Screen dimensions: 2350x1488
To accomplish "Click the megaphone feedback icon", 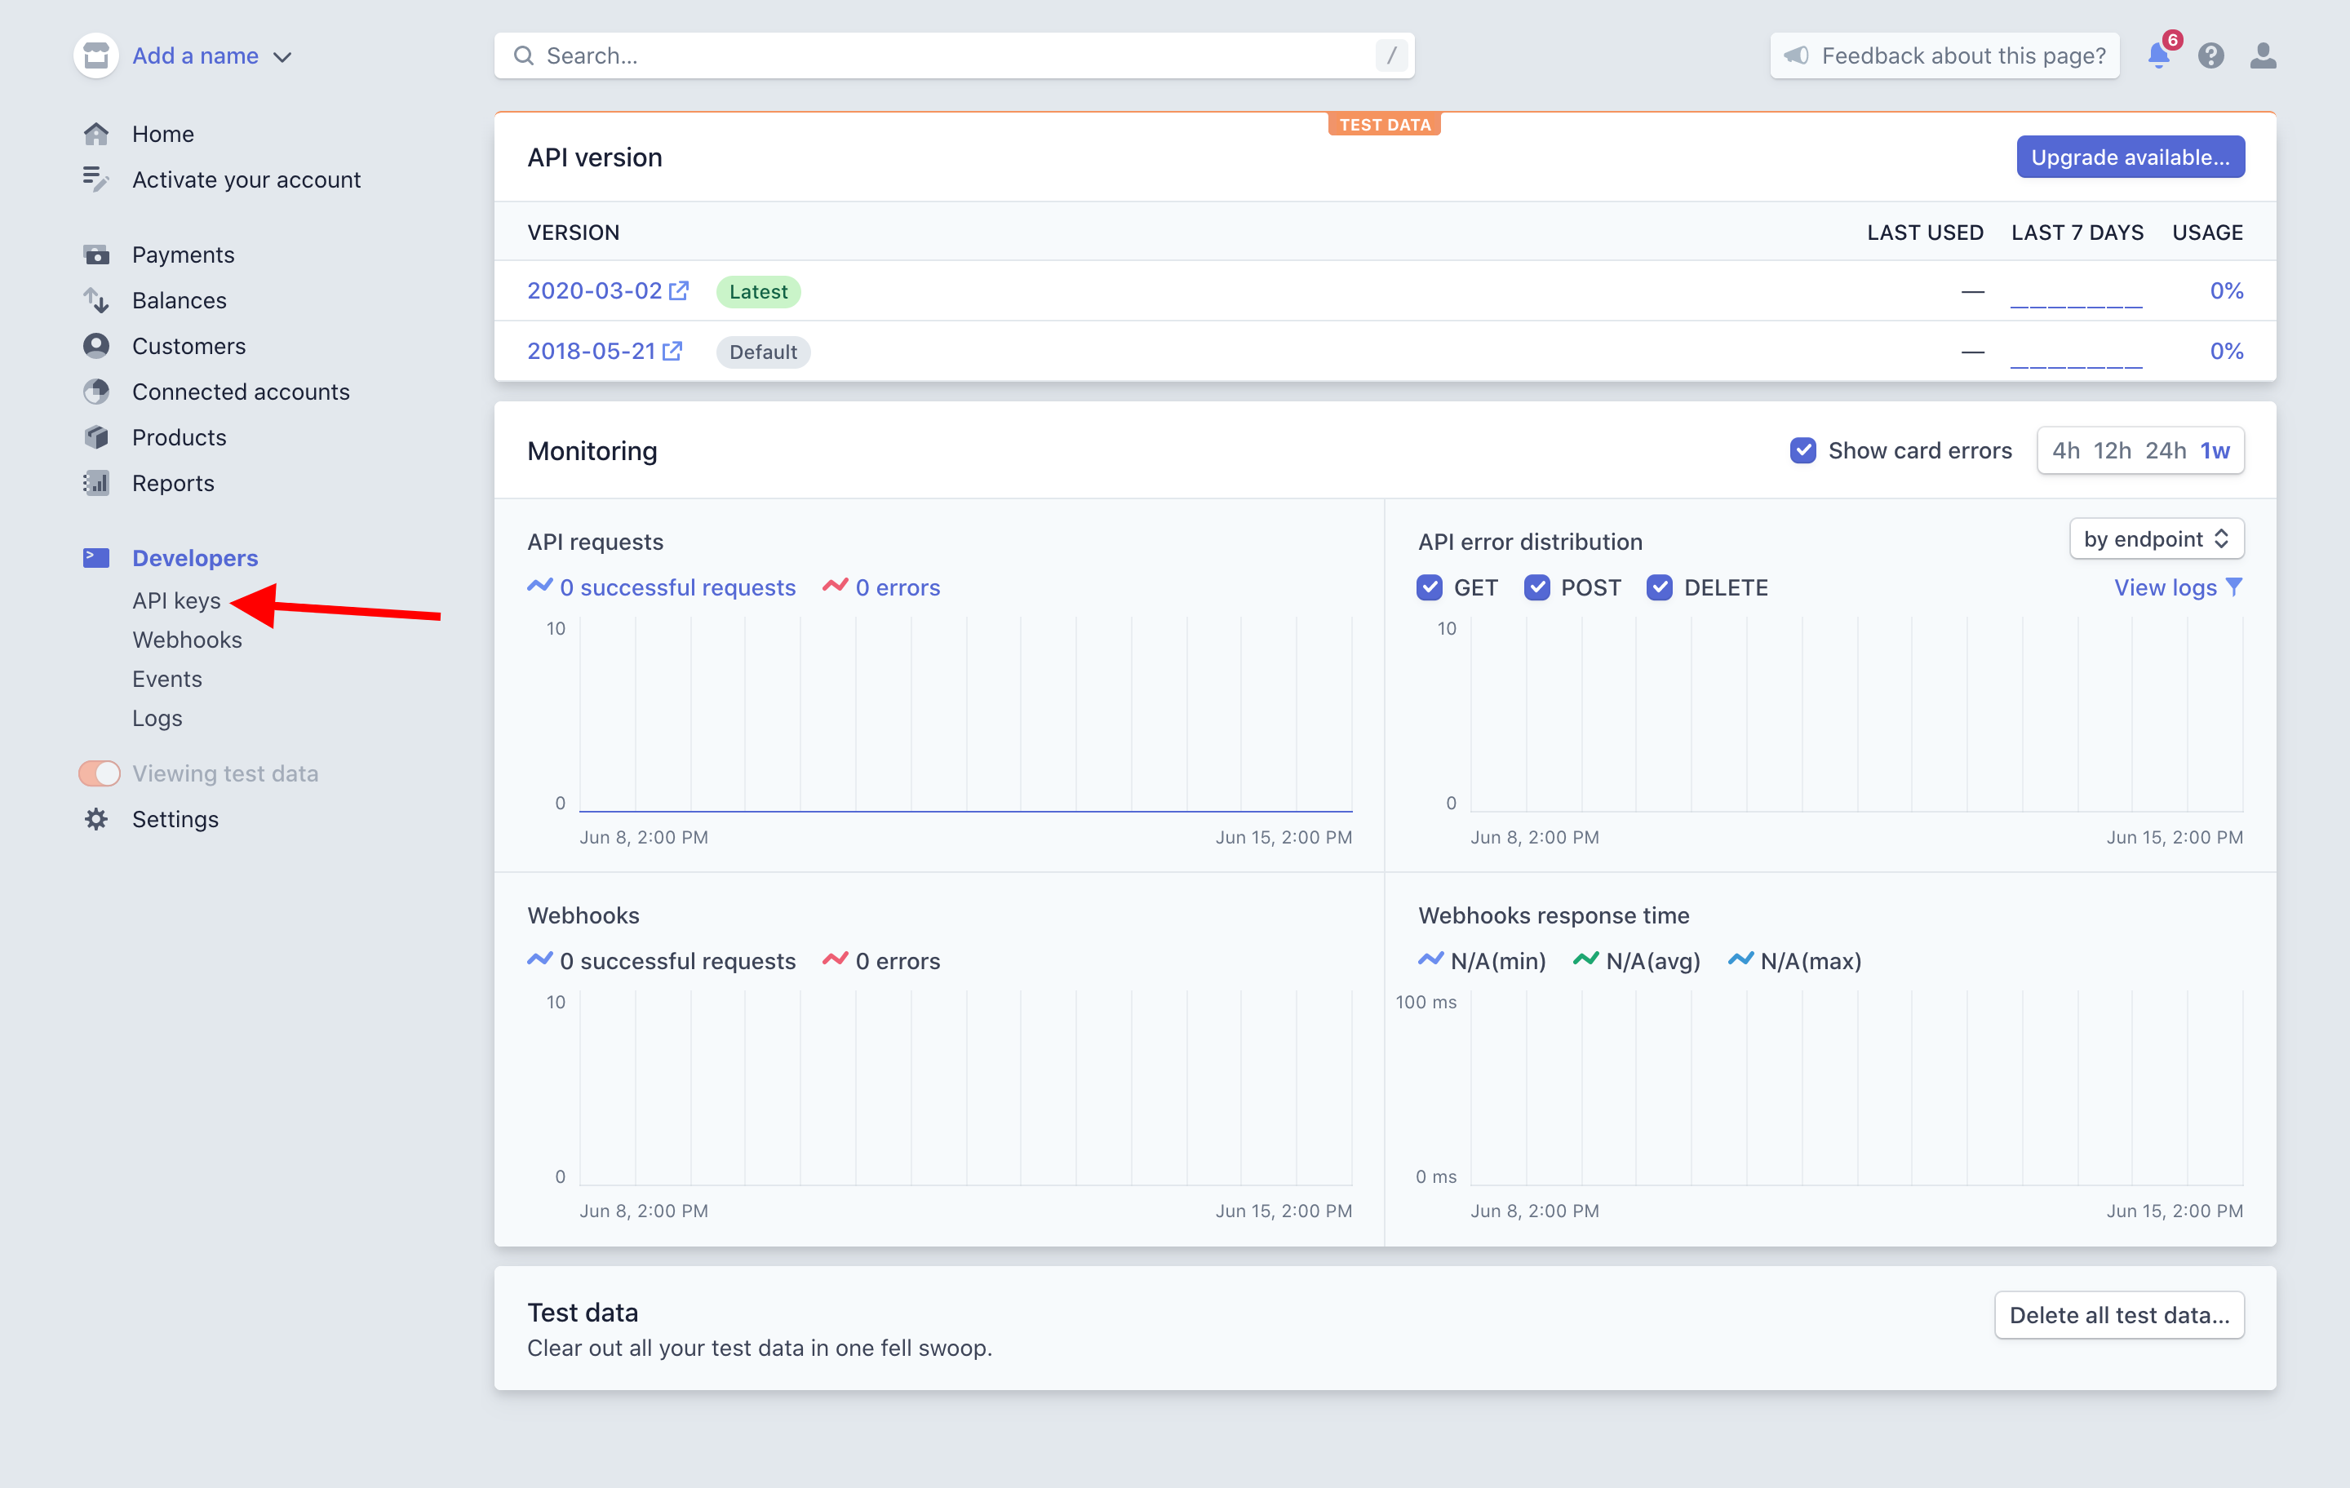I will (x=1796, y=55).
